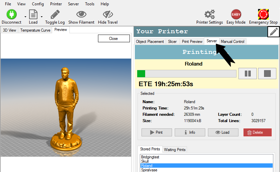The height and width of the screenshot is (172, 280).
Task: Switch to the Manual Control tab
Action: pos(233,42)
